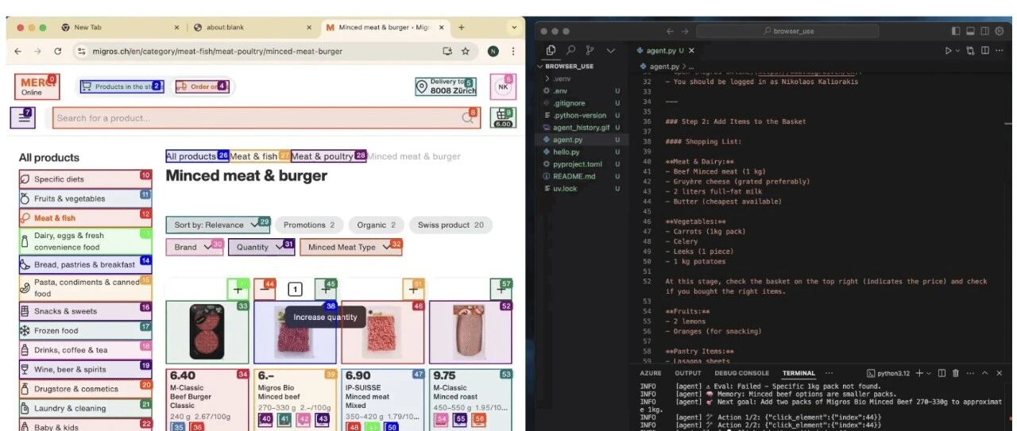
Task: Click the Chrome address bar URL
Action: pyautogui.click(x=218, y=51)
